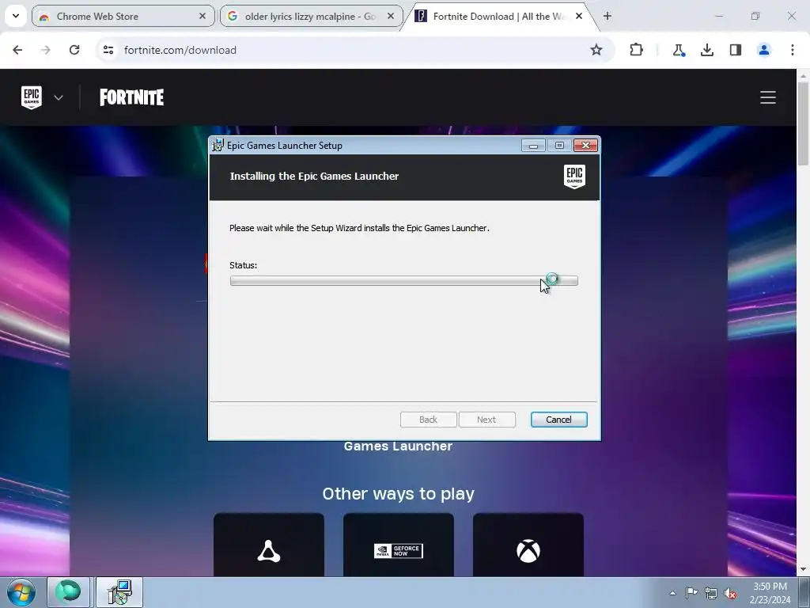The width and height of the screenshot is (810, 608).
Task: Reload the Fortnite download page
Action: click(74, 50)
